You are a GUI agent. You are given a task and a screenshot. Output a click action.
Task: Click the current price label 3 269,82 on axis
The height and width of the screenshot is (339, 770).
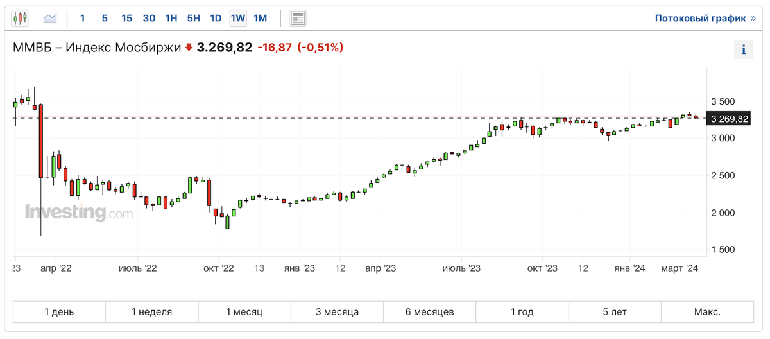[730, 119]
